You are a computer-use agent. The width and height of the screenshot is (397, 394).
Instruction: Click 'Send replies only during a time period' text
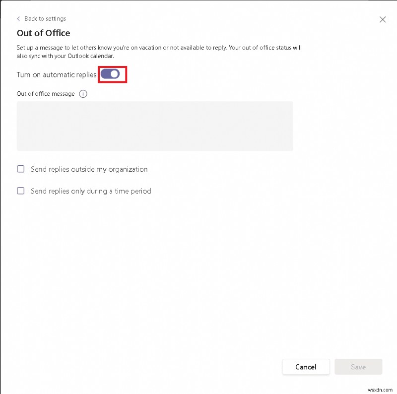(x=91, y=191)
